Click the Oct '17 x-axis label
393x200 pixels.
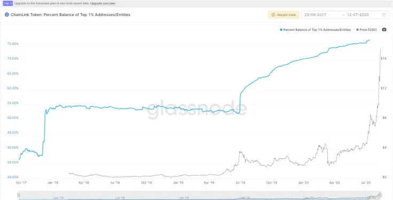click(x=21, y=183)
